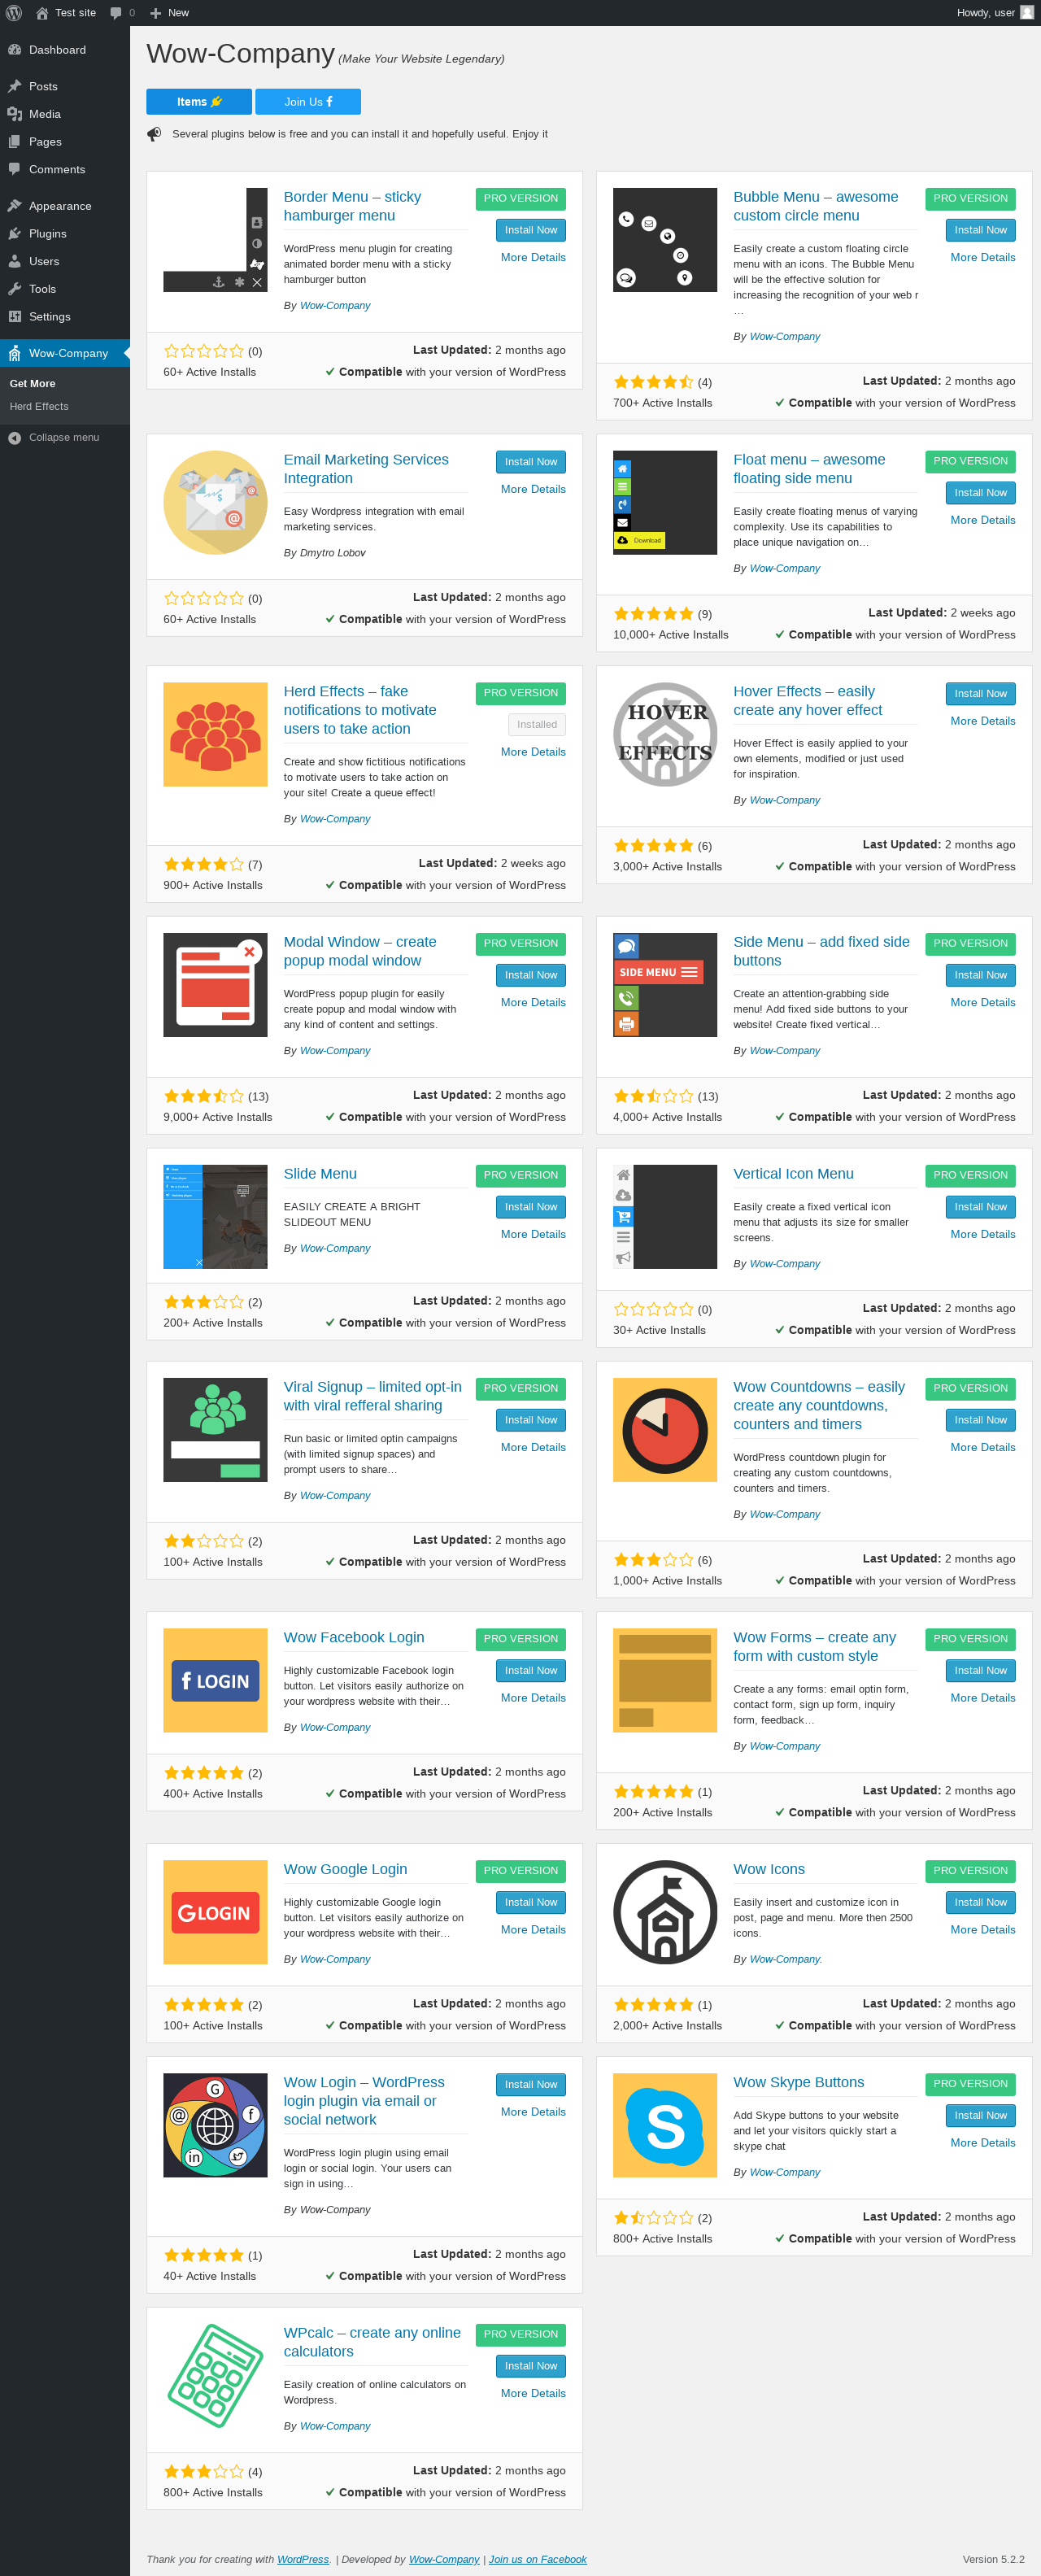Switch to the Items tab
Viewport: 1041px width, 2576px height.
click(199, 102)
